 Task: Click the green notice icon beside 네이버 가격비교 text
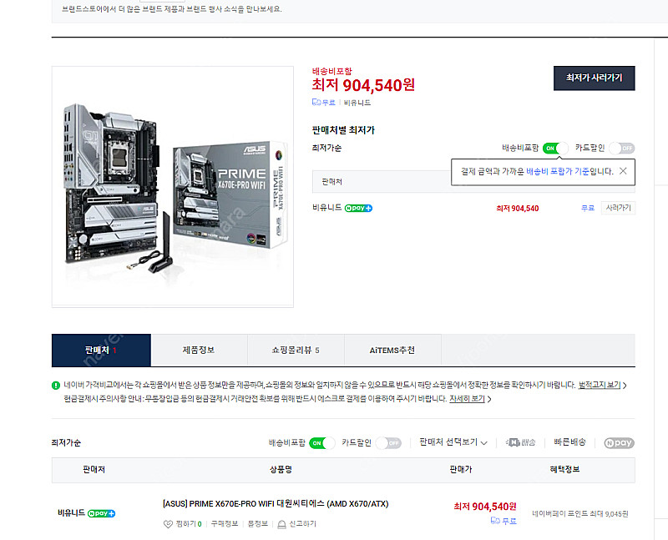[56, 386]
